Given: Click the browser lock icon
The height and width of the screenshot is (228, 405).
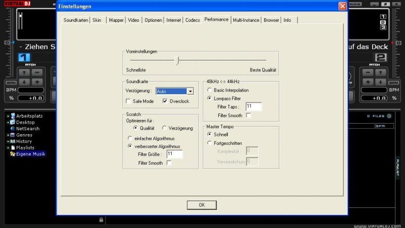Looking at the screenshot, I should [x=101, y=220].
